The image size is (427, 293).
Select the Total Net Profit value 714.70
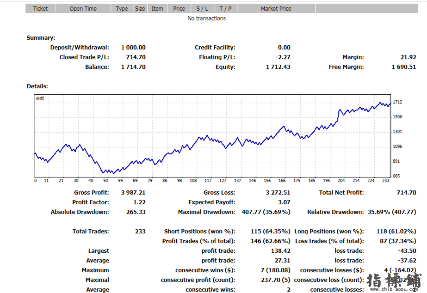(406, 193)
